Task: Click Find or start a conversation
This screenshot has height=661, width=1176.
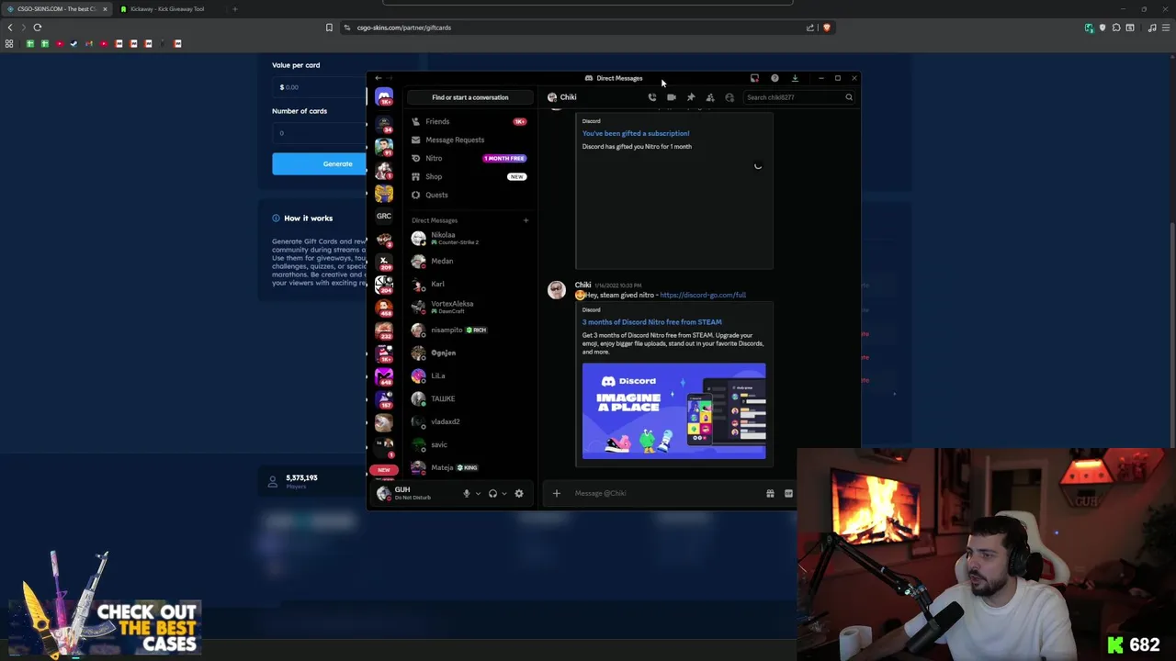Action: [469, 97]
